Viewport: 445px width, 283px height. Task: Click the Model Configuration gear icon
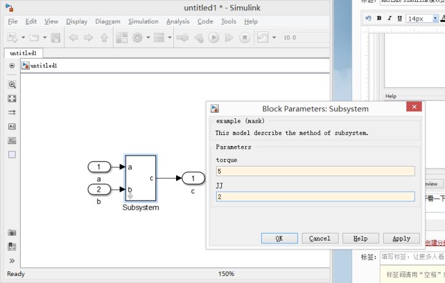[137, 38]
